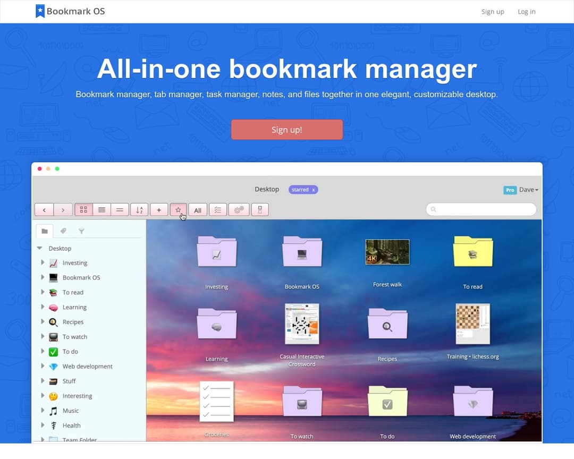The height and width of the screenshot is (459, 574).
Task: Click the panel layout toolbar button
Action: 260,210
